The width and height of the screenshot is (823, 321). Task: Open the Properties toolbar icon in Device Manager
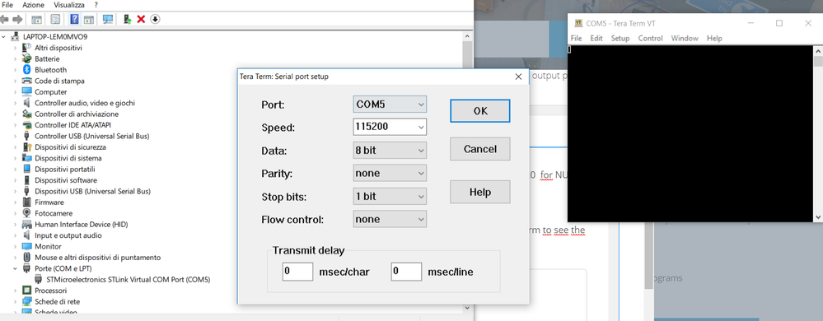point(55,20)
